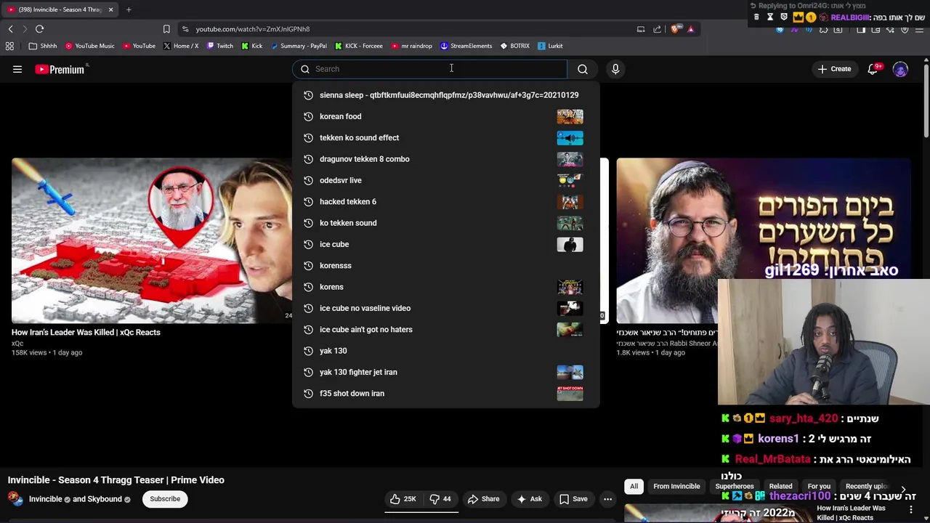Click the Share button
This screenshot has width=930, height=523.
(x=483, y=499)
